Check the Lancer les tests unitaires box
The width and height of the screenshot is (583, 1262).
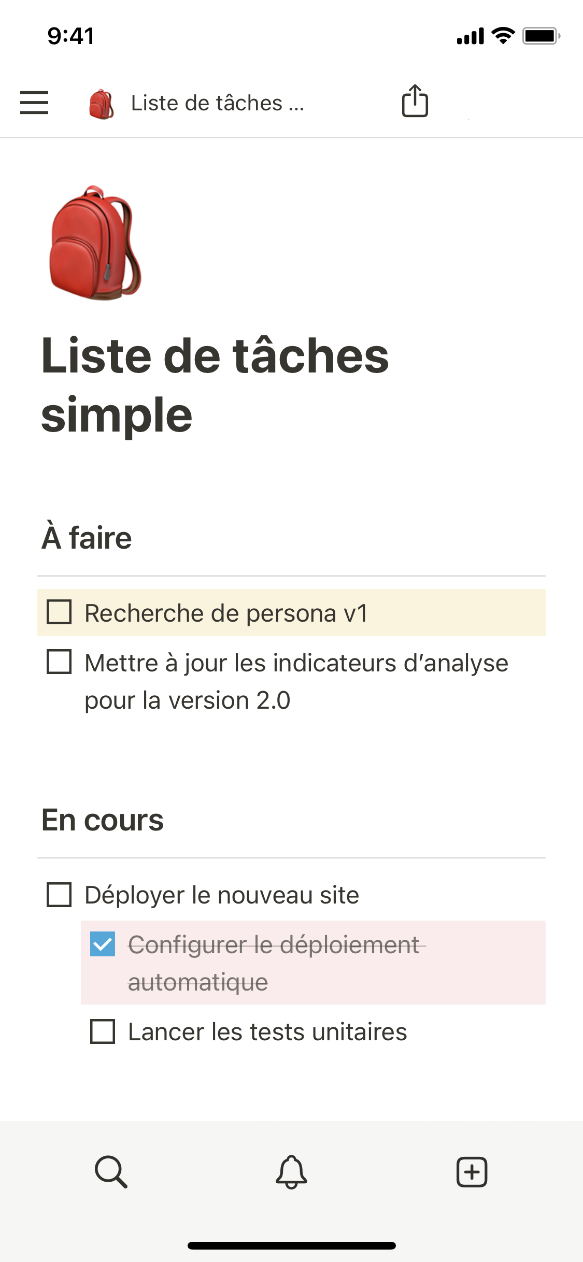103,1031
